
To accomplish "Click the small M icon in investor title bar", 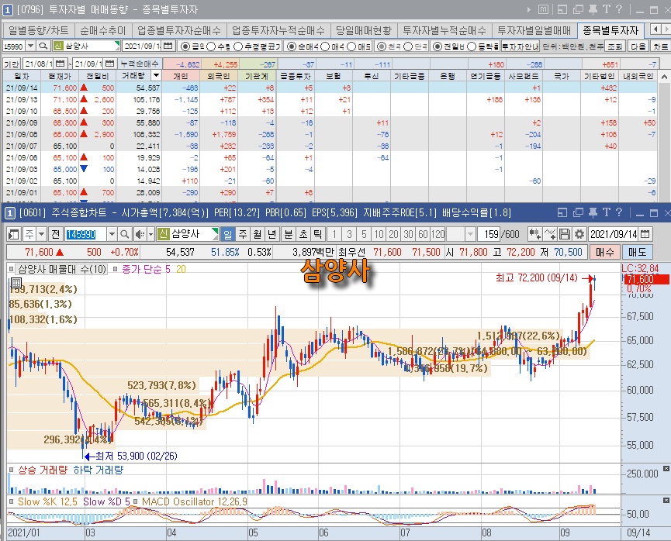I will coord(543,9).
